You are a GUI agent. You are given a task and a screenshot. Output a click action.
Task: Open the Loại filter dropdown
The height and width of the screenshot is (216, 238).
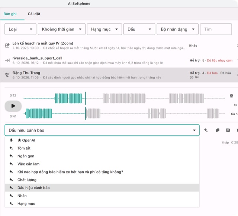pos(20,29)
